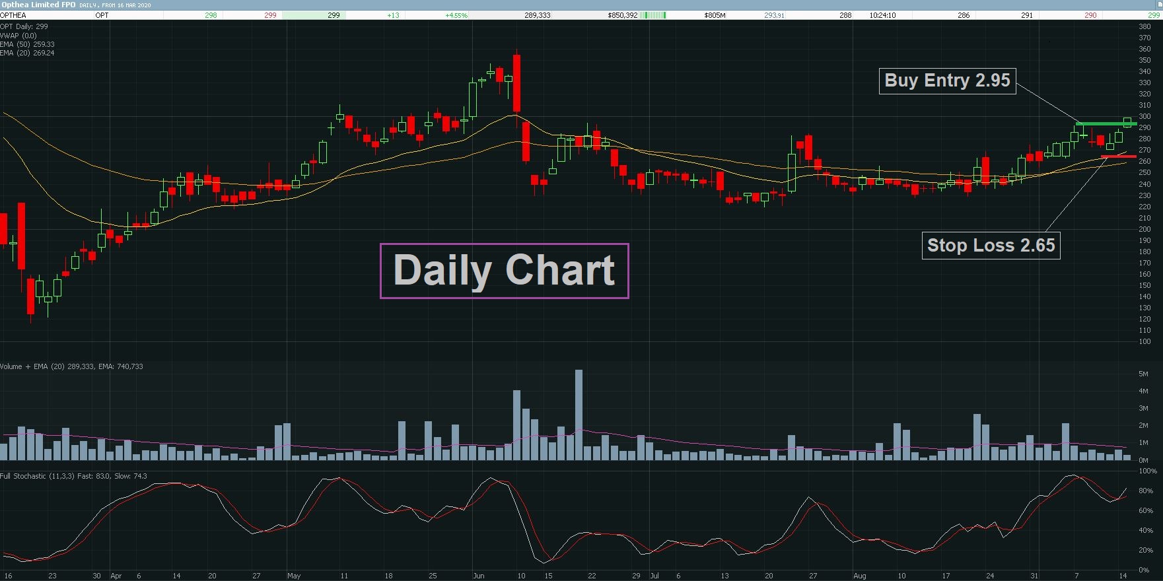Select the Buy Entry 2.95 annotation box

click(x=947, y=81)
